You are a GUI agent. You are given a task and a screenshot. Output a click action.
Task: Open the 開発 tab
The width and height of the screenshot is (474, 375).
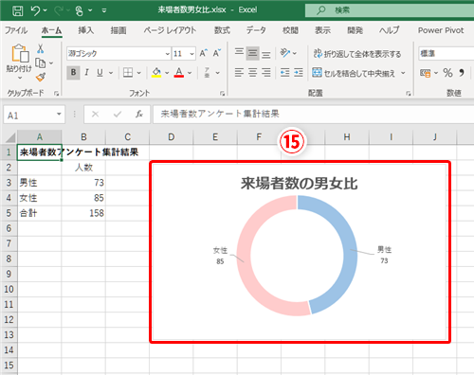(x=355, y=30)
